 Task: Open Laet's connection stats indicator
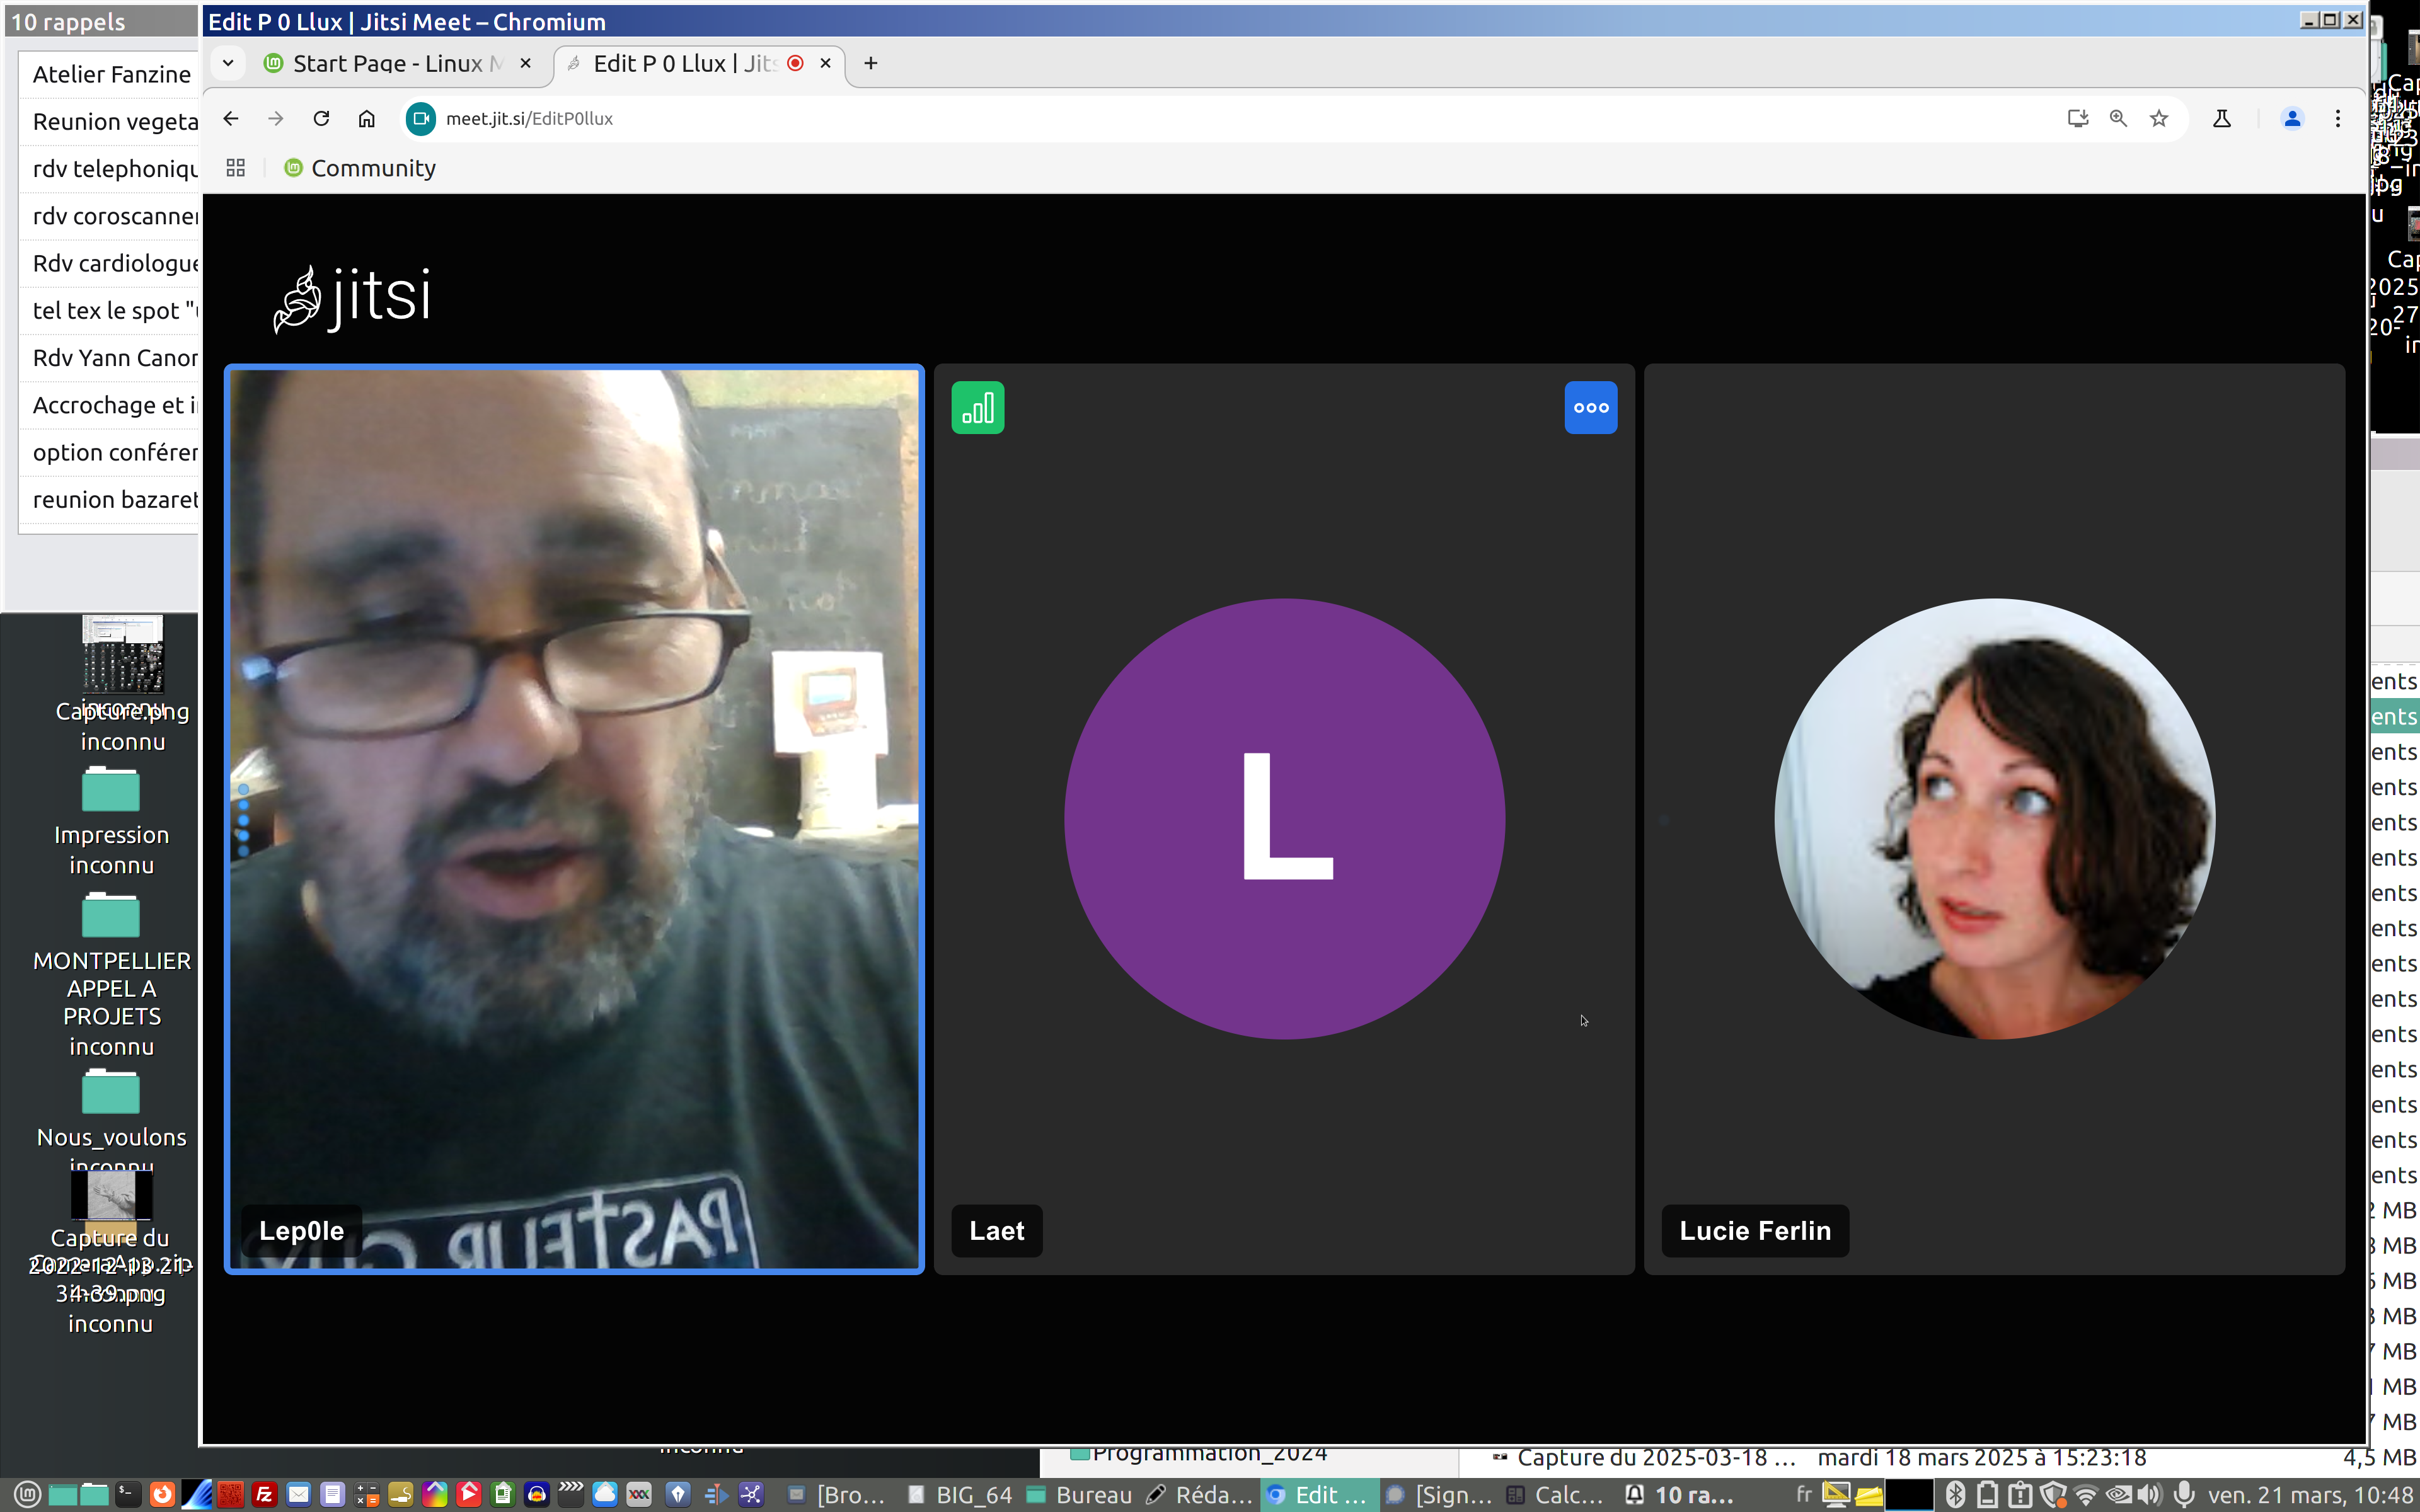tap(977, 408)
